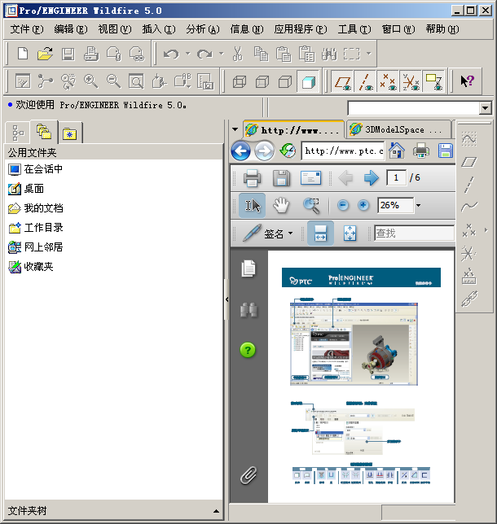Select the PDF hand pan tool
Viewport: 497px width, 524px height.
click(x=281, y=206)
